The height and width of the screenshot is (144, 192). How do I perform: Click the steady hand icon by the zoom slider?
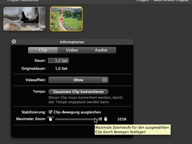point(106,119)
